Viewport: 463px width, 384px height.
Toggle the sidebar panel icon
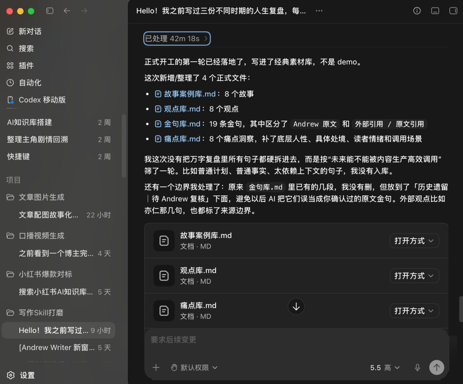(50, 11)
